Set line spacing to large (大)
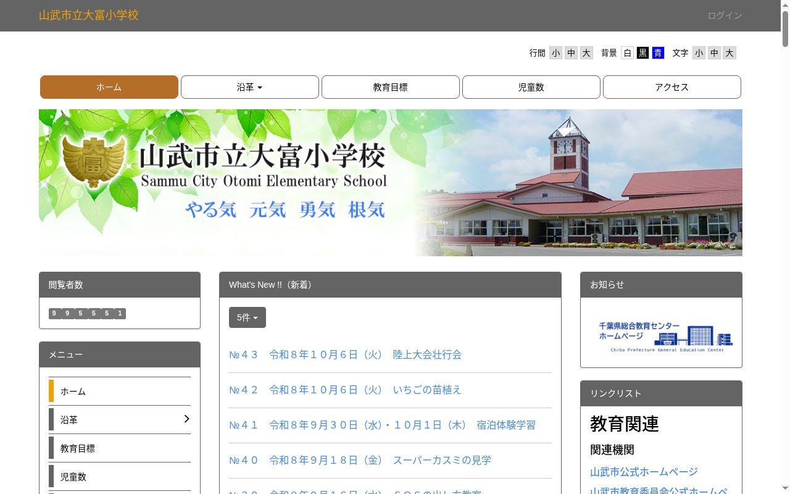This screenshot has width=790, height=494. pyautogui.click(x=586, y=53)
